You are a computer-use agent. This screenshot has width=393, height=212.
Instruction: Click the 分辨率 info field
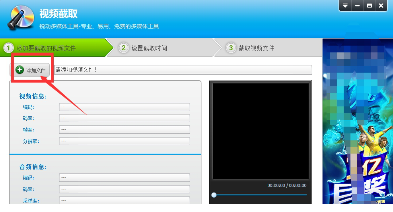coord(124,141)
